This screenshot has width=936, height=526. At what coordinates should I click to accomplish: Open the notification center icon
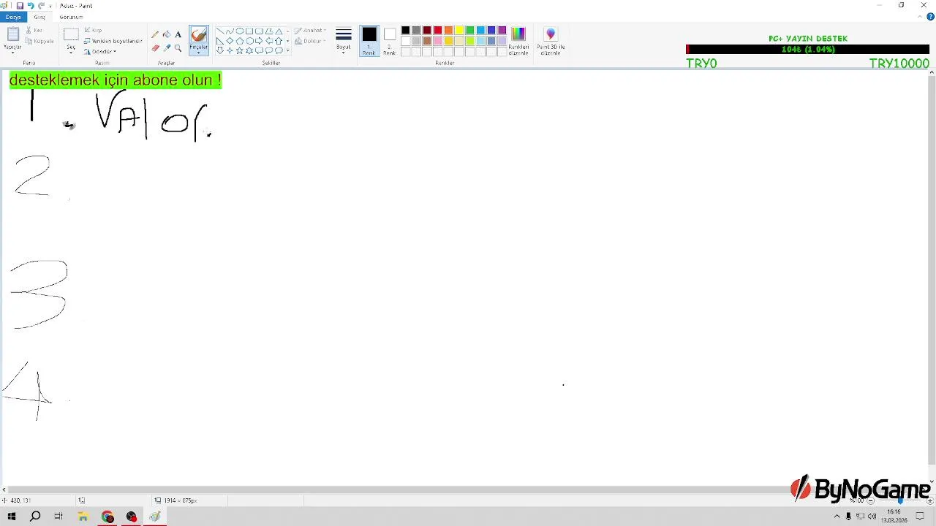click(x=920, y=517)
